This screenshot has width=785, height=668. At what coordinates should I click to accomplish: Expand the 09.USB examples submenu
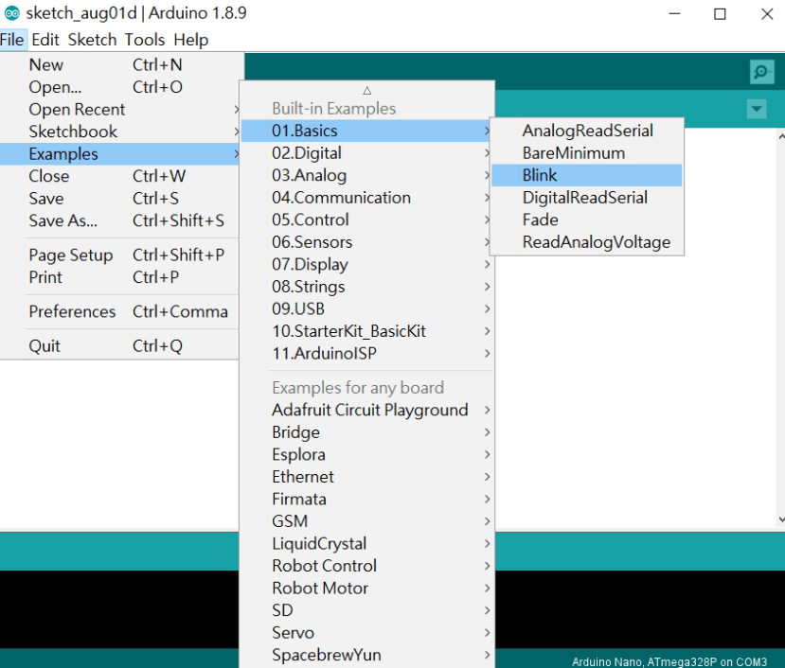[366, 308]
